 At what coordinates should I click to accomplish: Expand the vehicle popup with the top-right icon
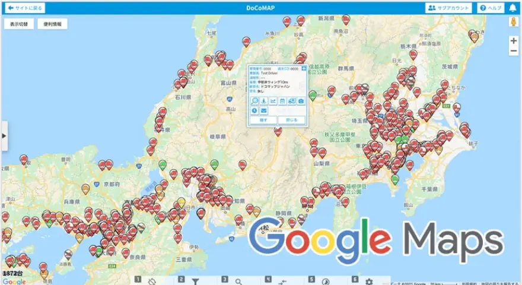[x=304, y=69]
